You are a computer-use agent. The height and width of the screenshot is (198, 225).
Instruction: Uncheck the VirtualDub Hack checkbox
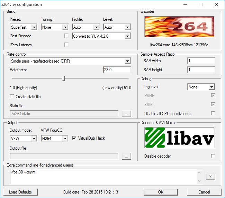pyautogui.click(x=74, y=138)
